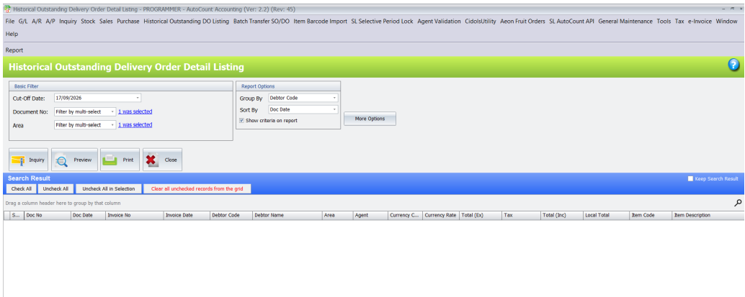Screen dimensions: 745x297
Task: Click the Inquiry envelope icon button
Action: click(19, 160)
